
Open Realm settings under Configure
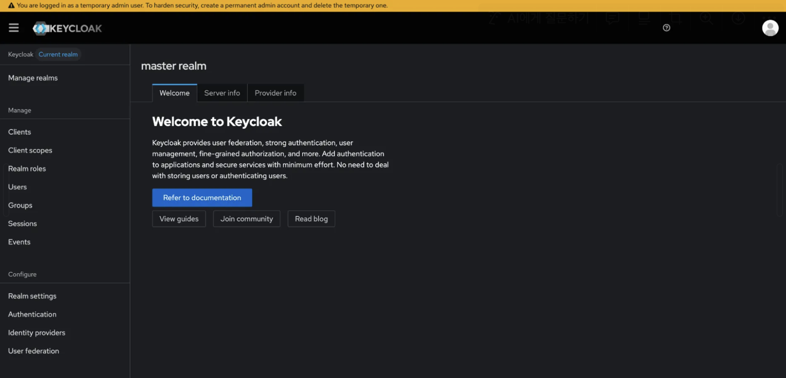(x=33, y=296)
